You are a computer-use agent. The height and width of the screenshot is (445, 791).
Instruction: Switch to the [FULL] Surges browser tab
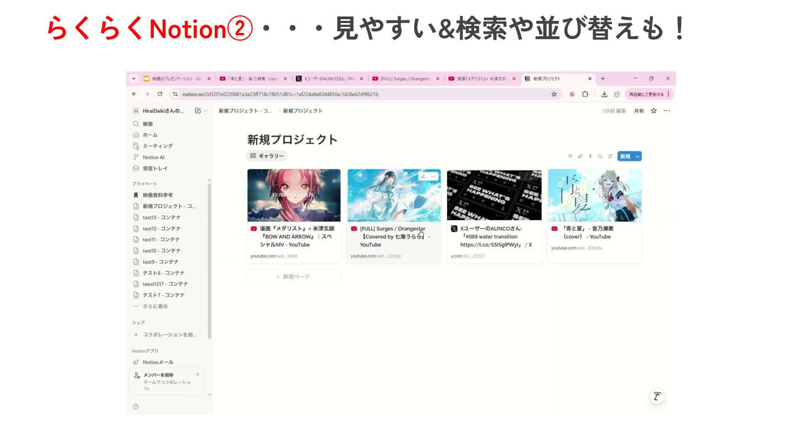point(406,79)
